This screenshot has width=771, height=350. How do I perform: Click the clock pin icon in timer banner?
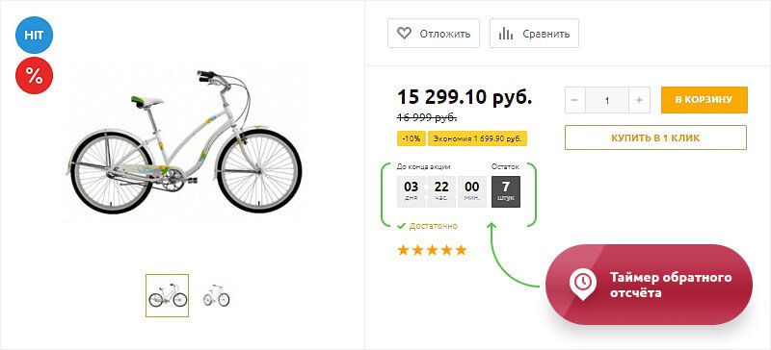(583, 284)
